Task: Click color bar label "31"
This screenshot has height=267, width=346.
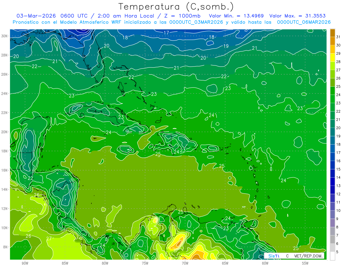Action: [x=339, y=37]
